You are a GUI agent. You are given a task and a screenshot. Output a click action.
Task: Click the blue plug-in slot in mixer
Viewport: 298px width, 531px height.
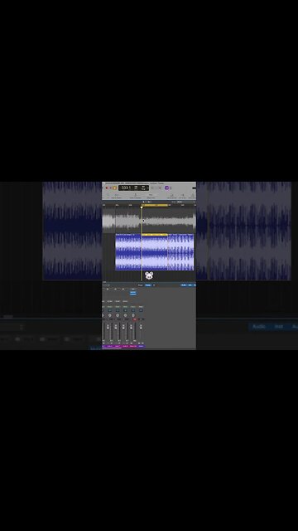click(133, 293)
